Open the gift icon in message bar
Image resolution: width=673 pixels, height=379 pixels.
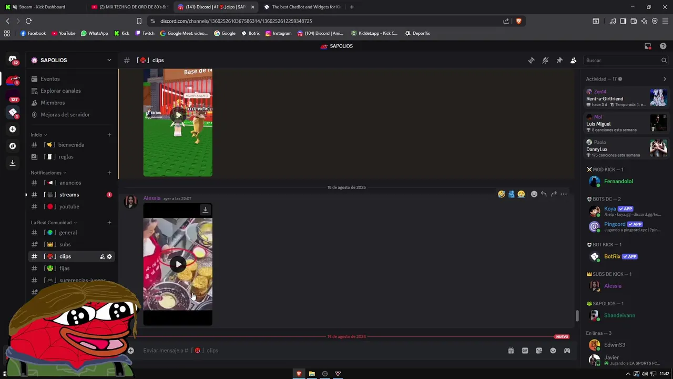[x=511, y=351]
